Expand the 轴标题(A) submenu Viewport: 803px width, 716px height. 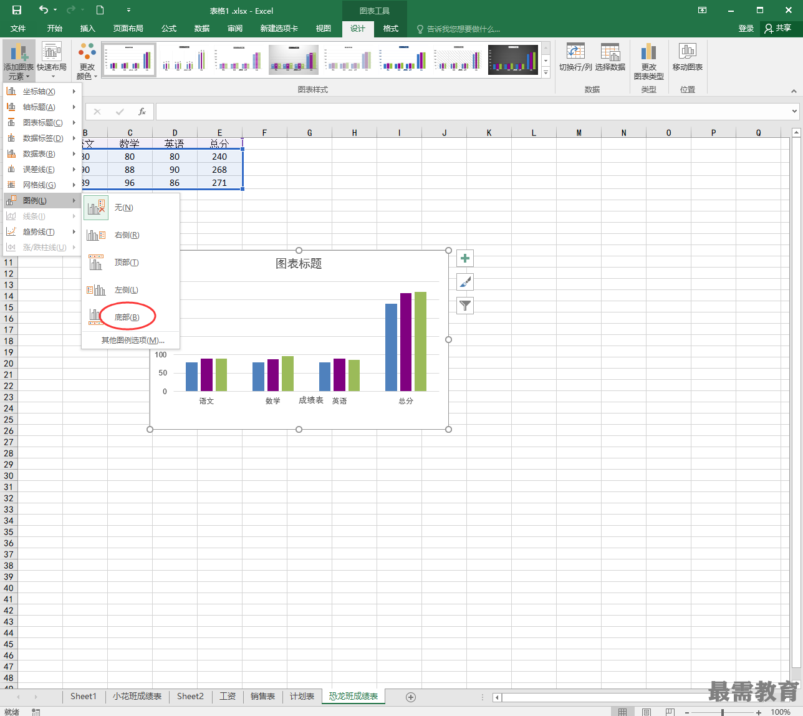[42, 107]
